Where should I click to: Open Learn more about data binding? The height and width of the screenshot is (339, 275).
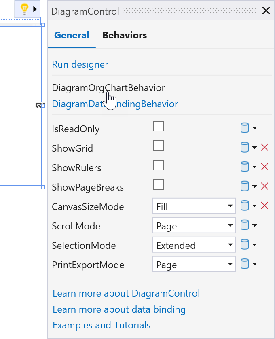click(x=119, y=309)
